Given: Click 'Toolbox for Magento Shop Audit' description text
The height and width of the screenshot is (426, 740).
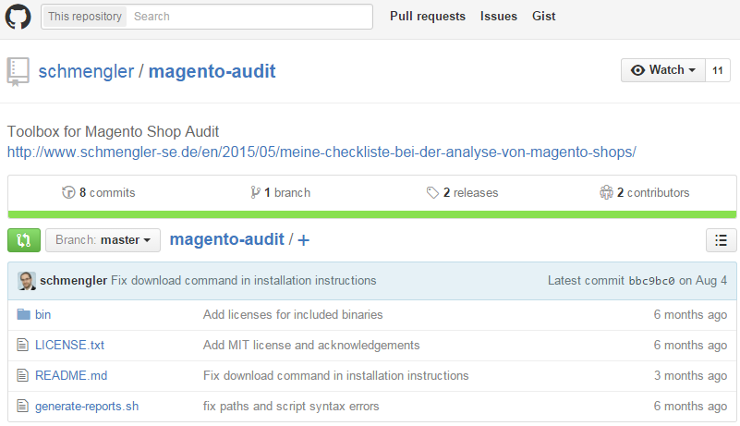Looking at the screenshot, I should 114,131.
